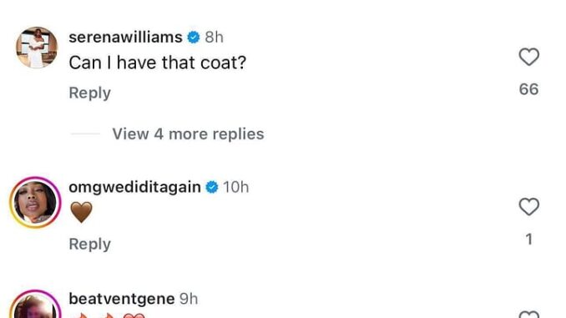Reply to omgwediditagain's comment
The image size is (566, 318).
point(89,244)
